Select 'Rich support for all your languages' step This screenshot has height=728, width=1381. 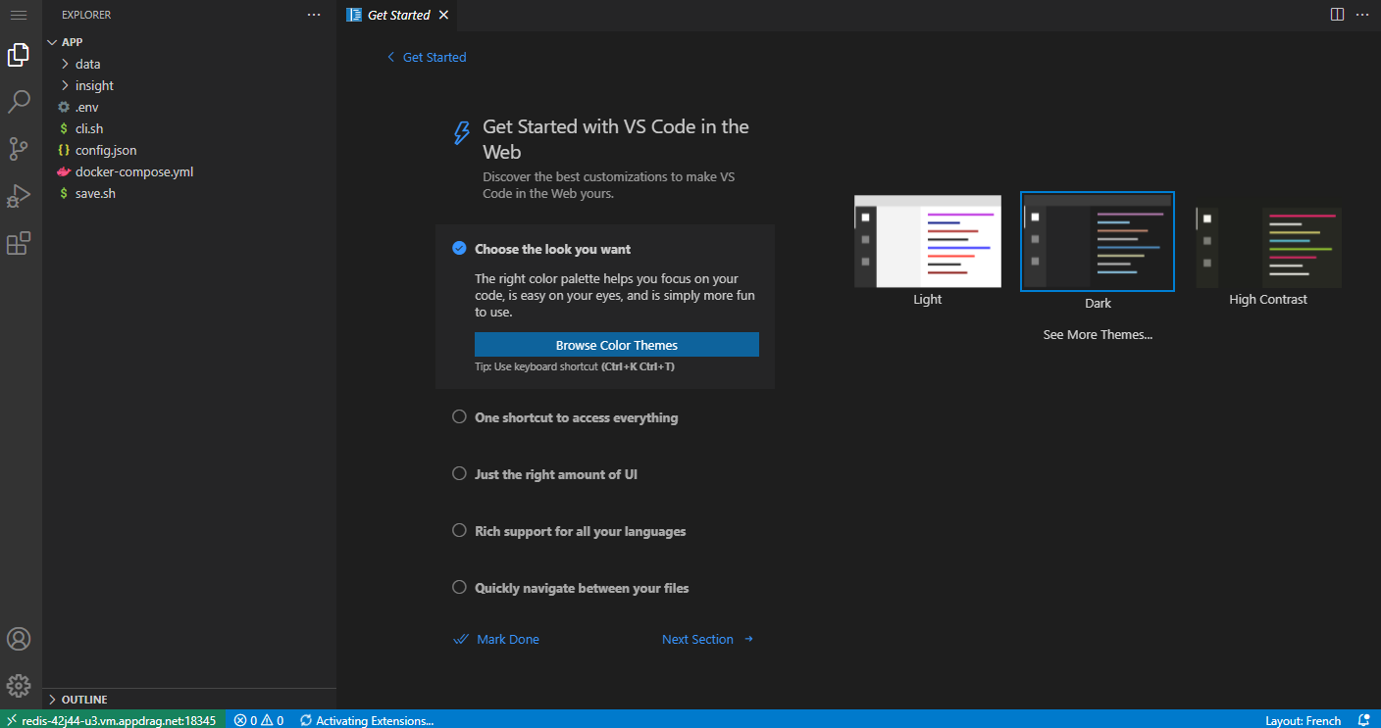point(580,531)
